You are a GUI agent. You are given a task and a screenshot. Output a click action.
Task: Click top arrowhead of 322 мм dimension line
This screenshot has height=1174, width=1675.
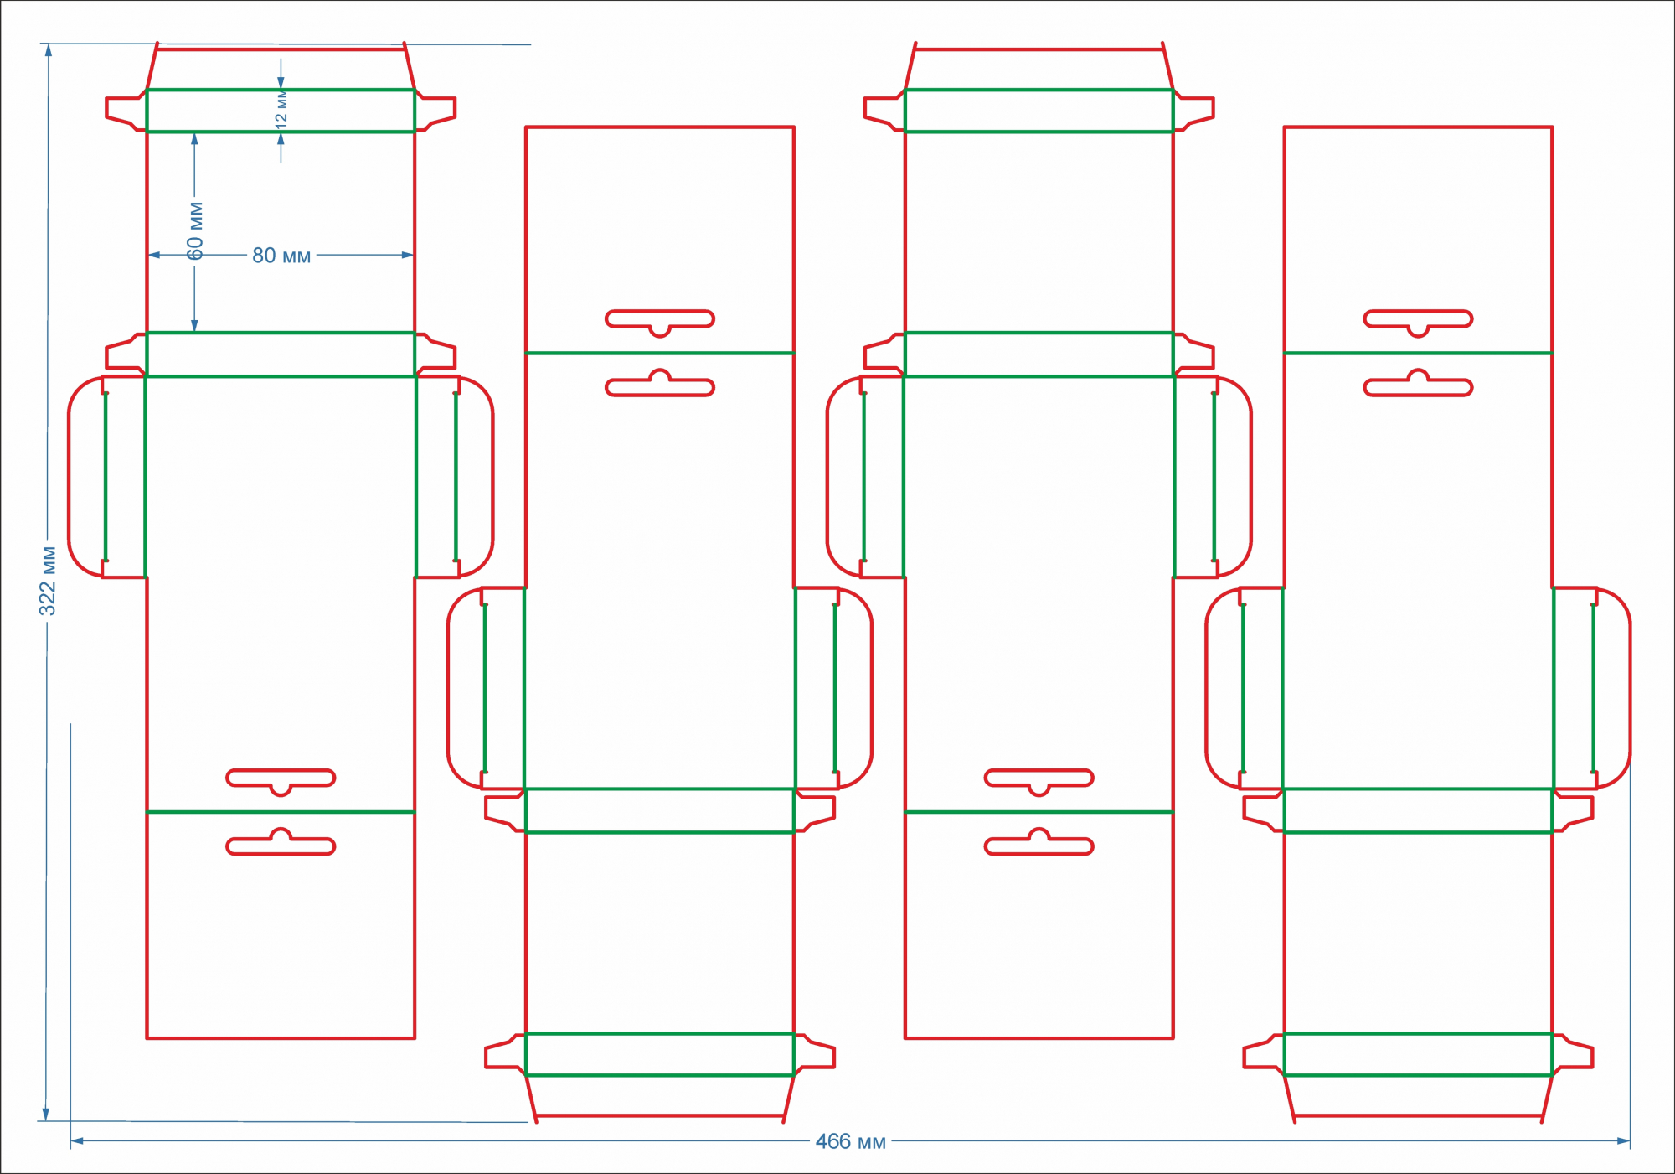click(49, 50)
